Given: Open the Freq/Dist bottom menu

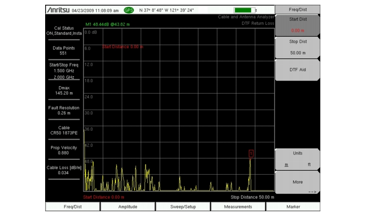Looking at the screenshot, I should coord(73,206).
